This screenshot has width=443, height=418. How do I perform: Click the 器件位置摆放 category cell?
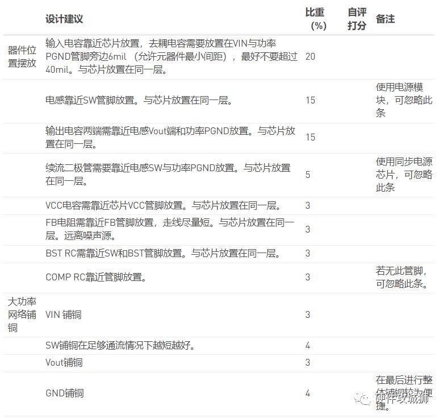pyautogui.click(x=22, y=56)
